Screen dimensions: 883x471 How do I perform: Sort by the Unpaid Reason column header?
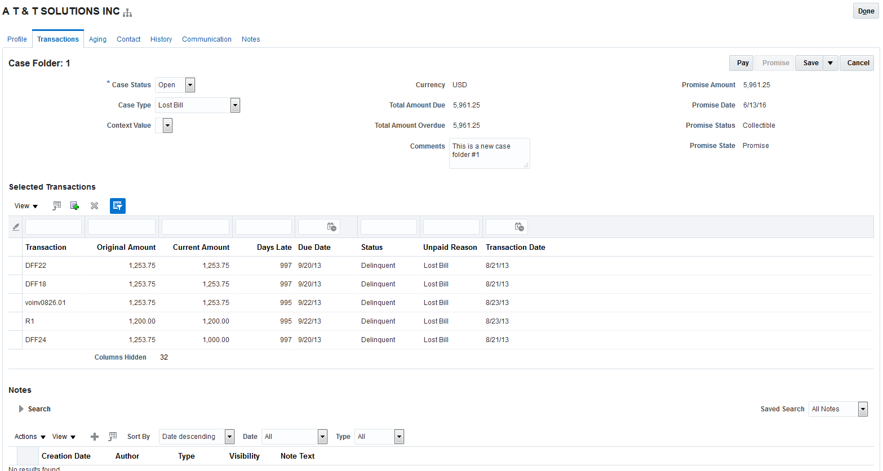click(450, 248)
